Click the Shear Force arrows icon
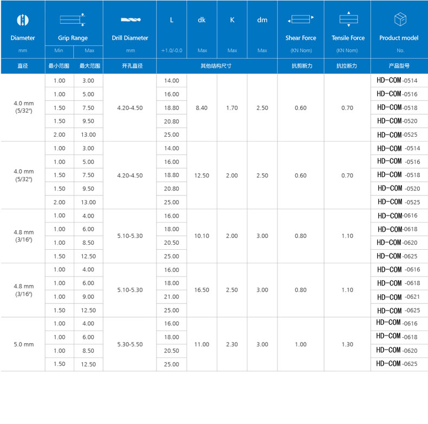The width and height of the screenshot is (428, 424). (x=301, y=20)
